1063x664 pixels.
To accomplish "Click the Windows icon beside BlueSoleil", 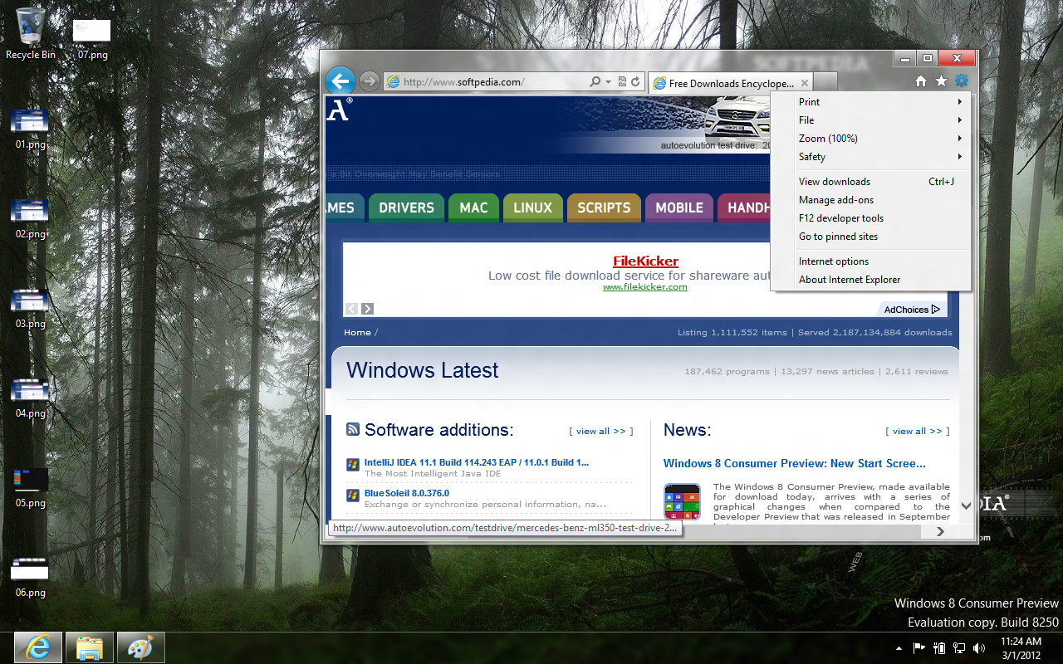I will tap(353, 496).
